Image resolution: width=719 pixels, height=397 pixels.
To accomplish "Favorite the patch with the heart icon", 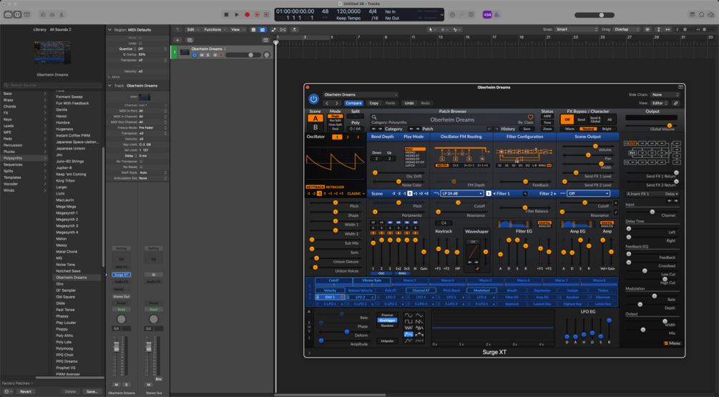I will (x=531, y=117).
